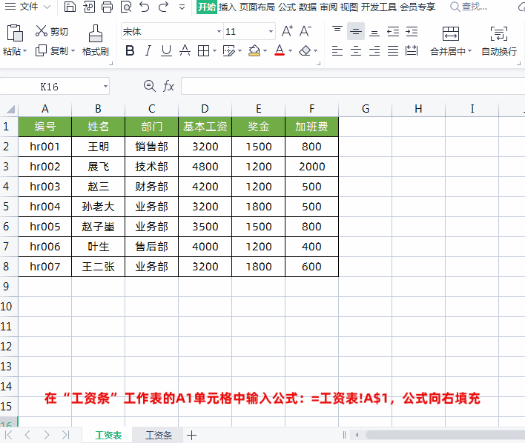
Task: Switch to the 数据 ribbon tab
Action: click(x=308, y=7)
